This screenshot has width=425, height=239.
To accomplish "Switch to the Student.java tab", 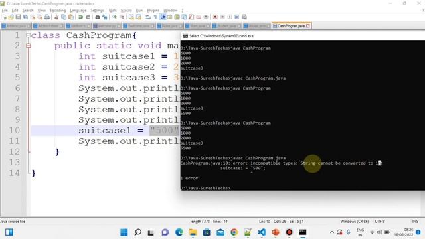I will 227,26.
